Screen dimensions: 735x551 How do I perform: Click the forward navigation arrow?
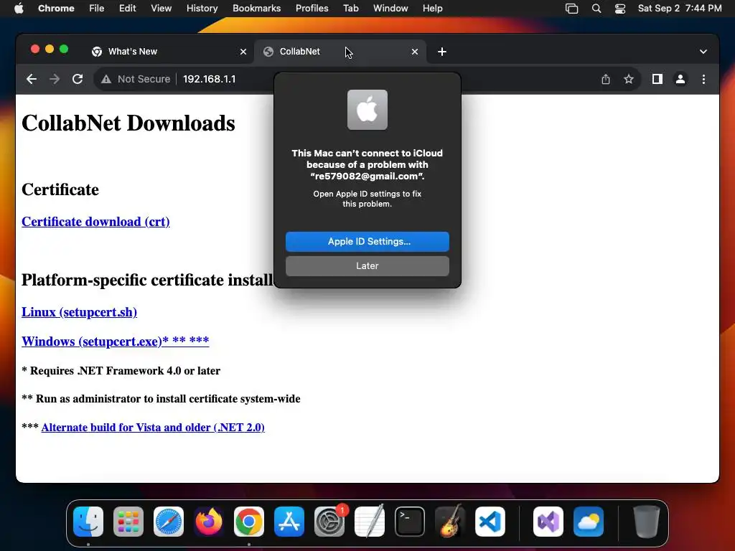[55, 79]
